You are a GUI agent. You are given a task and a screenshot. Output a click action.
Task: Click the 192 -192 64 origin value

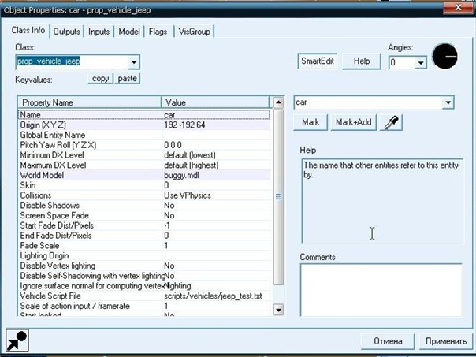184,125
